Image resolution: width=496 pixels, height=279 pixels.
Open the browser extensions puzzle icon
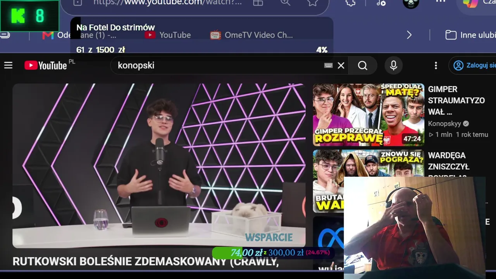tap(351, 3)
